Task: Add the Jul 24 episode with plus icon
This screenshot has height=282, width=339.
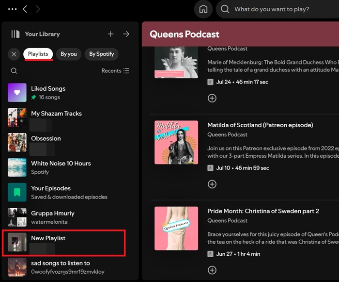Action: [212, 98]
